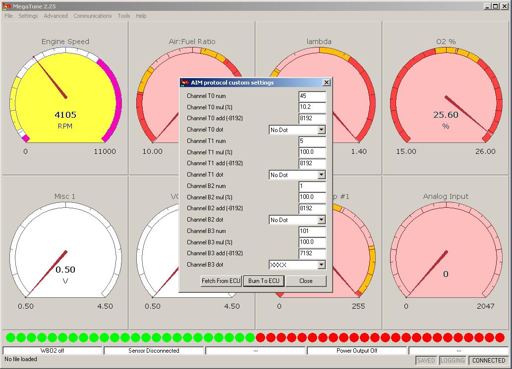This screenshot has width=512, height=369.
Task: Click the Air:Fuel Ratio gauge title
Action: (192, 42)
